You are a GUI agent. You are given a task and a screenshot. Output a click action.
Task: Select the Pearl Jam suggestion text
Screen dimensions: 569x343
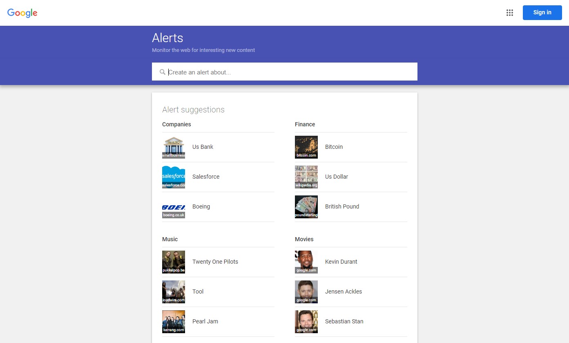[x=205, y=321]
